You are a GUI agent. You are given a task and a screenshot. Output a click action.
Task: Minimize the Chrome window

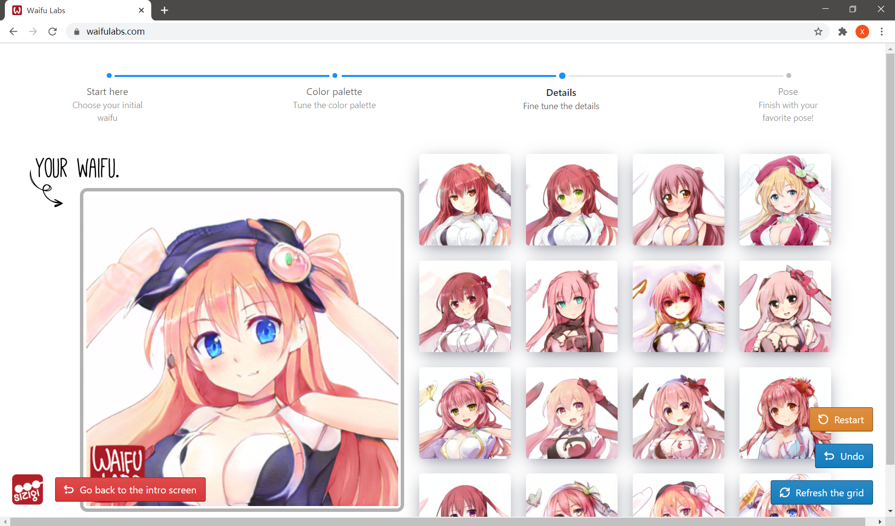click(825, 9)
